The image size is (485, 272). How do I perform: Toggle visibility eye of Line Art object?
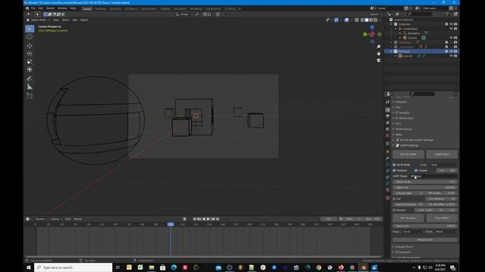click(x=451, y=56)
